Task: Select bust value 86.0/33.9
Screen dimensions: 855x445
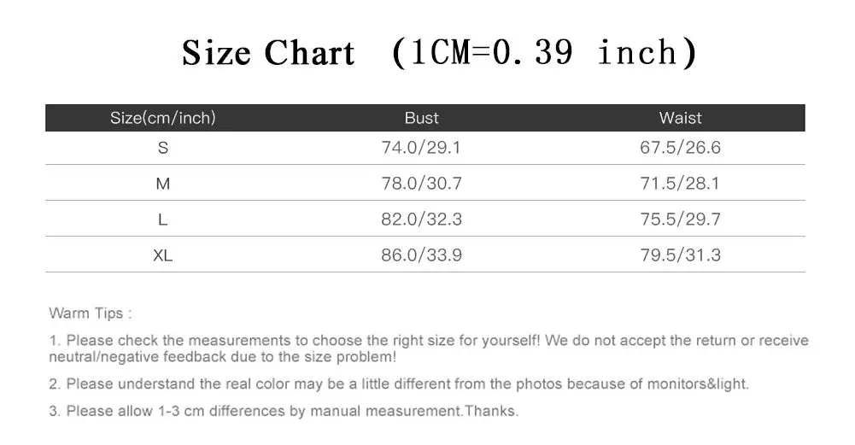Action: pos(421,255)
